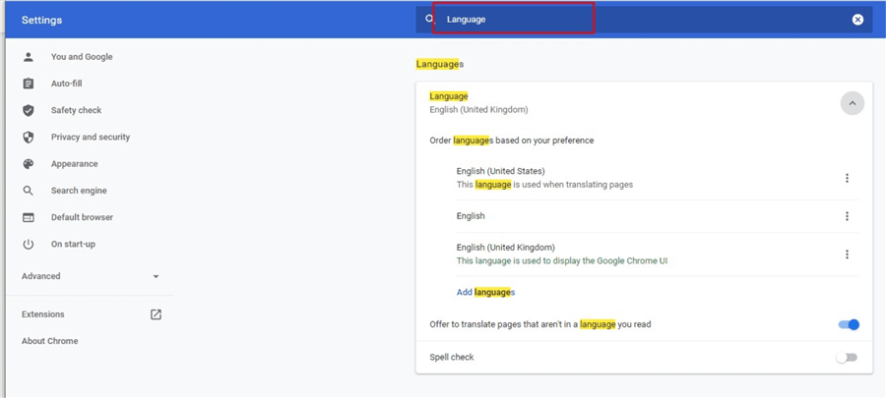This screenshot has width=886, height=398.
Task: Open Search engine settings
Action: tap(79, 191)
